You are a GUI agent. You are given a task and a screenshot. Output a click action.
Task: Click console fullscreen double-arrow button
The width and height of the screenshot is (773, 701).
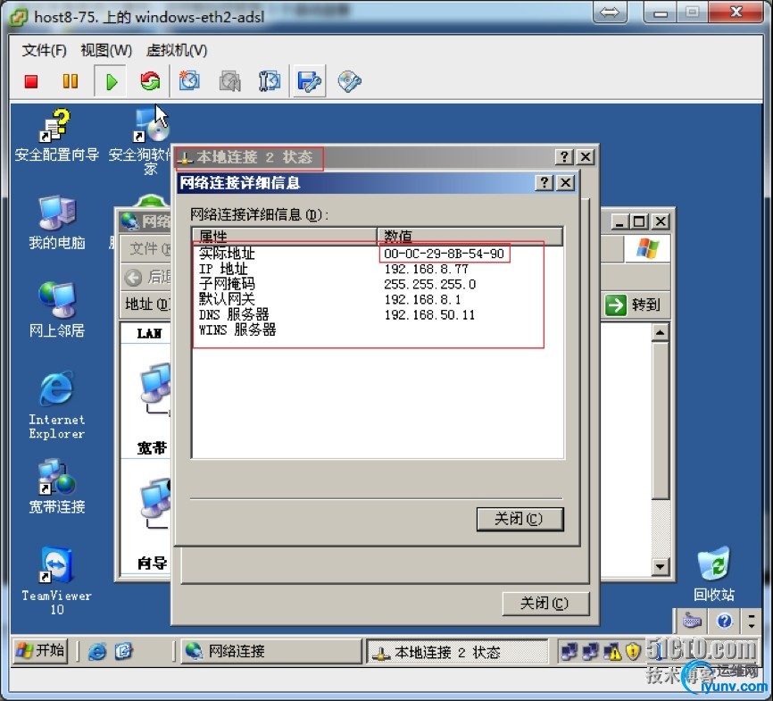point(610,13)
